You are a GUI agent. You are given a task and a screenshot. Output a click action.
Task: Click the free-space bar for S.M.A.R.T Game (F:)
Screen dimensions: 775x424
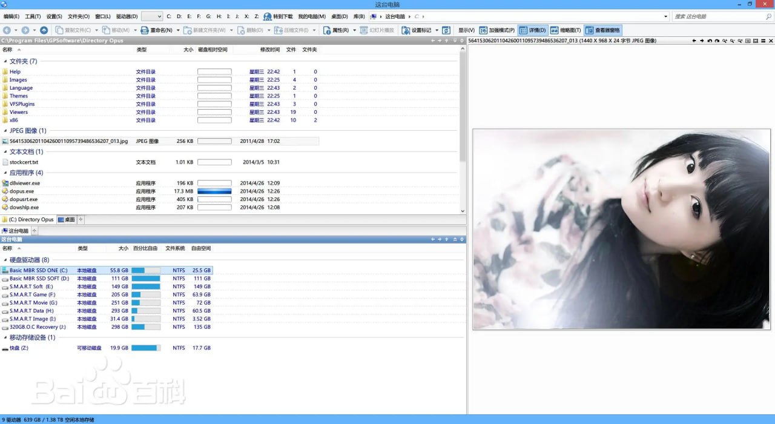(x=145, y=294)
